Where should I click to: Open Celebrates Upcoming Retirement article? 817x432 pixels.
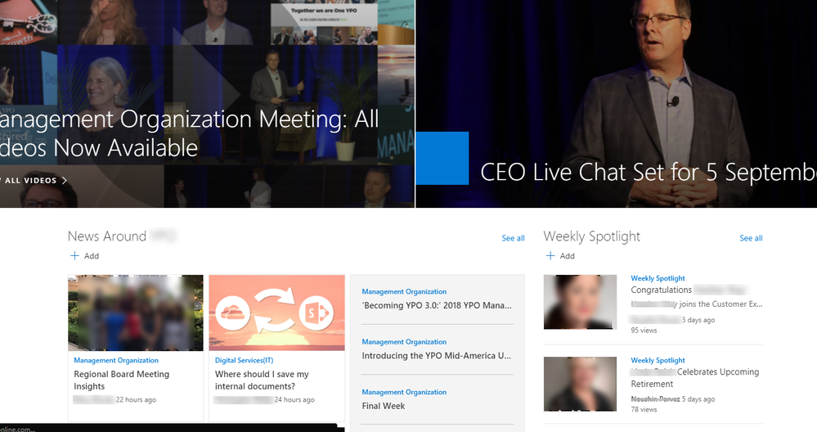(694, 378)
